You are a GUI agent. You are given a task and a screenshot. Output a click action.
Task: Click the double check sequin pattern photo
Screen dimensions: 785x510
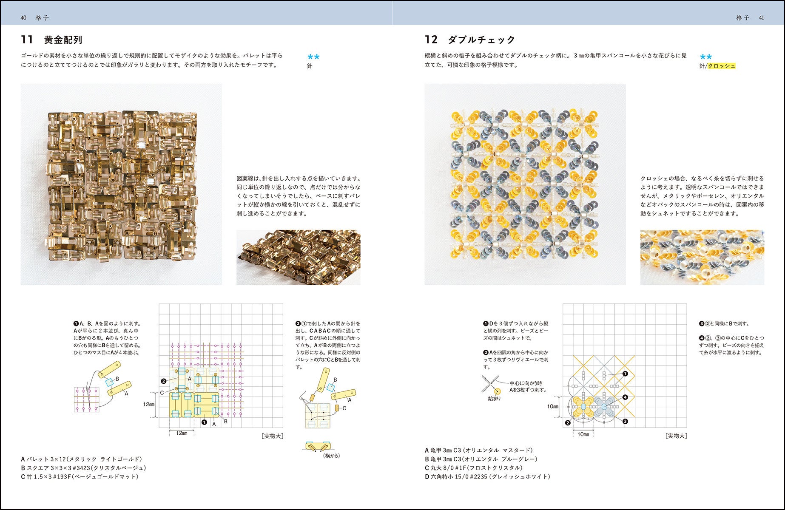coord(525,184)
